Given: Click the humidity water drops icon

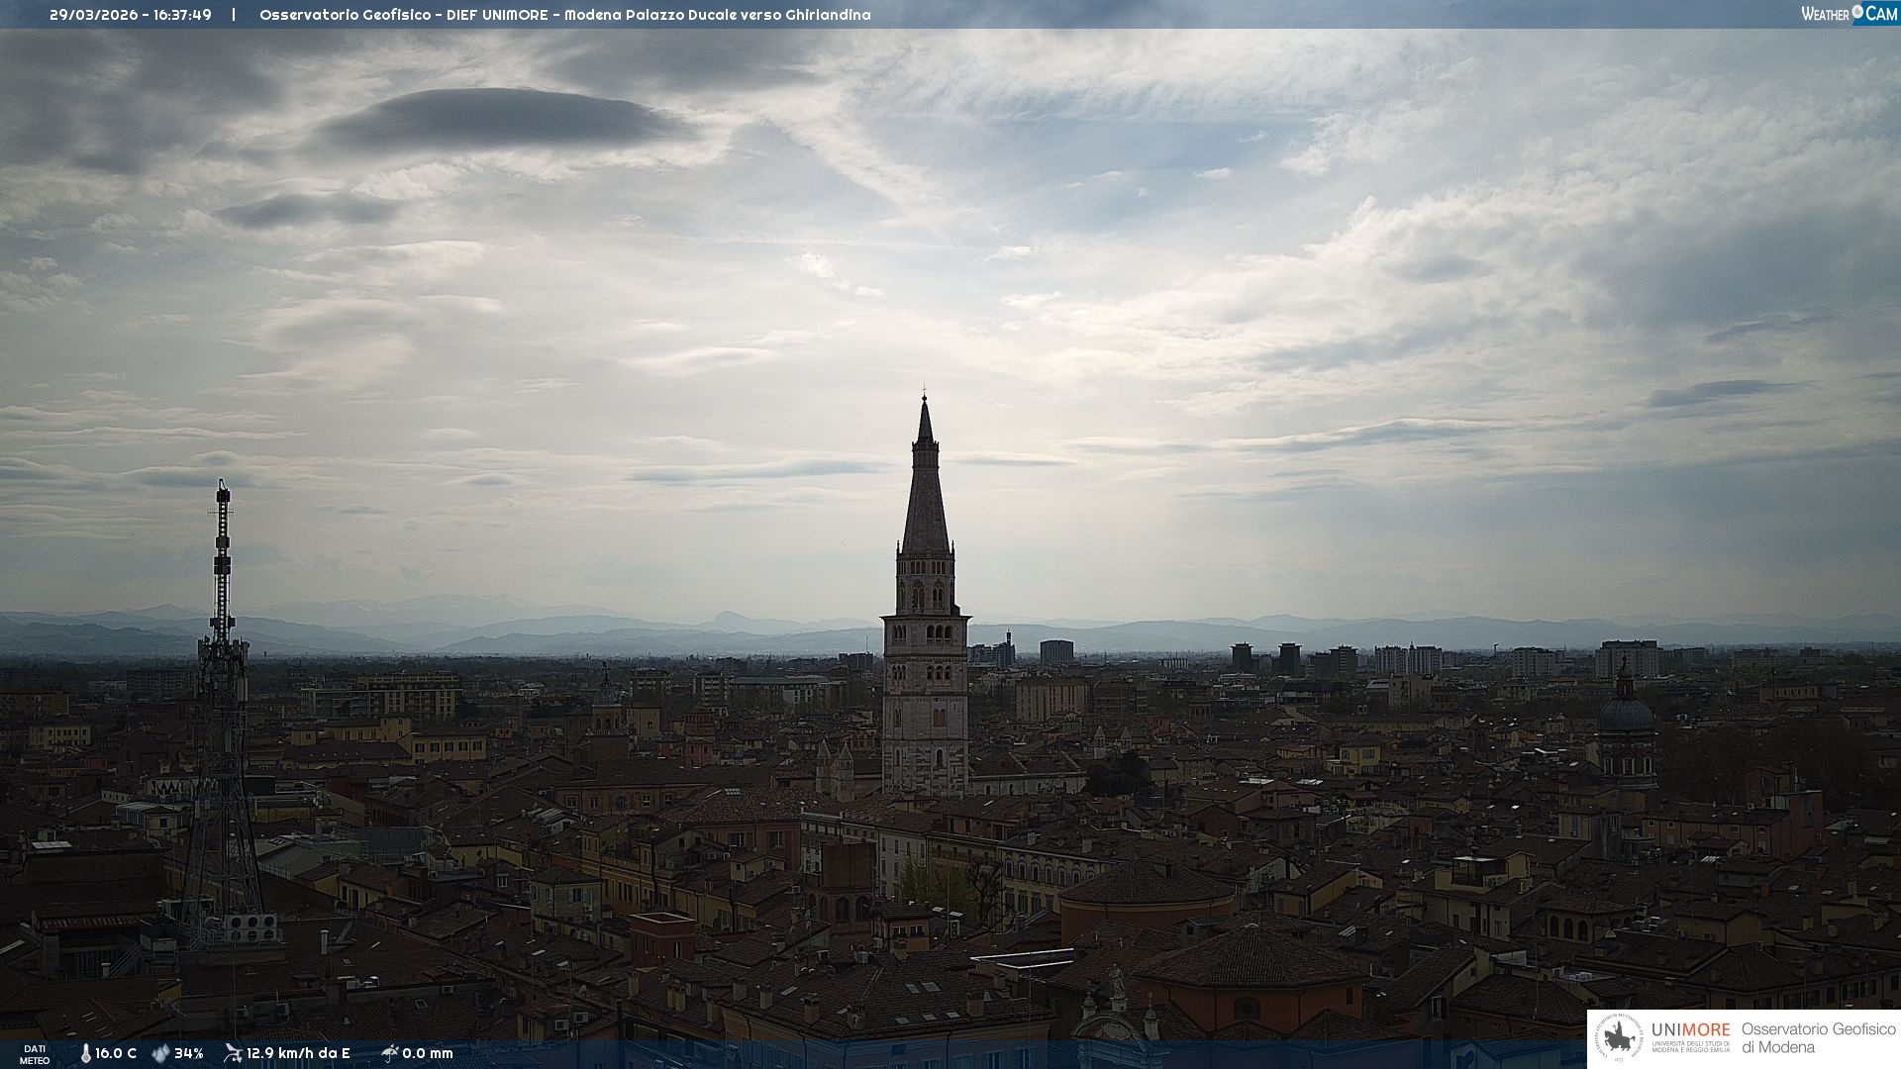Looking at the screenshot, I should 160,1053.
